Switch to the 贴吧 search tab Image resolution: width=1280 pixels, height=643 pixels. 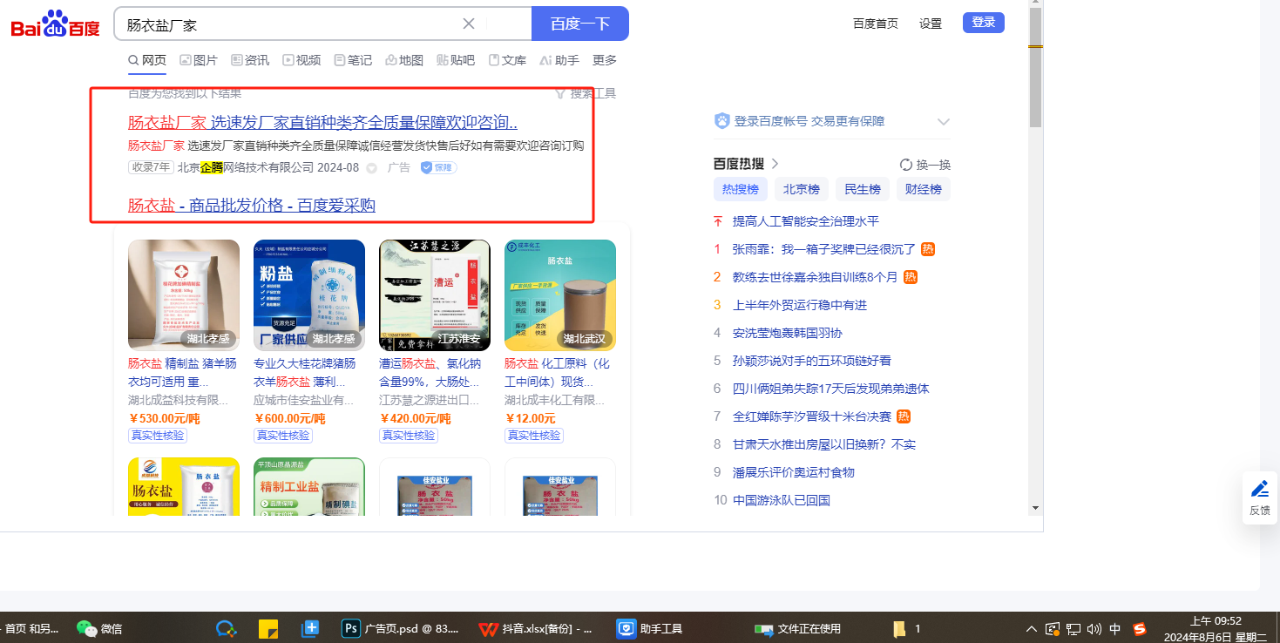coord(456,60)
